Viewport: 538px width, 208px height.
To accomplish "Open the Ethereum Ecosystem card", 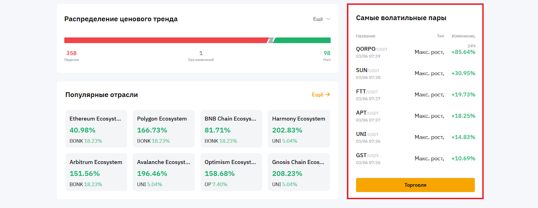I will [x=96, y=129].
